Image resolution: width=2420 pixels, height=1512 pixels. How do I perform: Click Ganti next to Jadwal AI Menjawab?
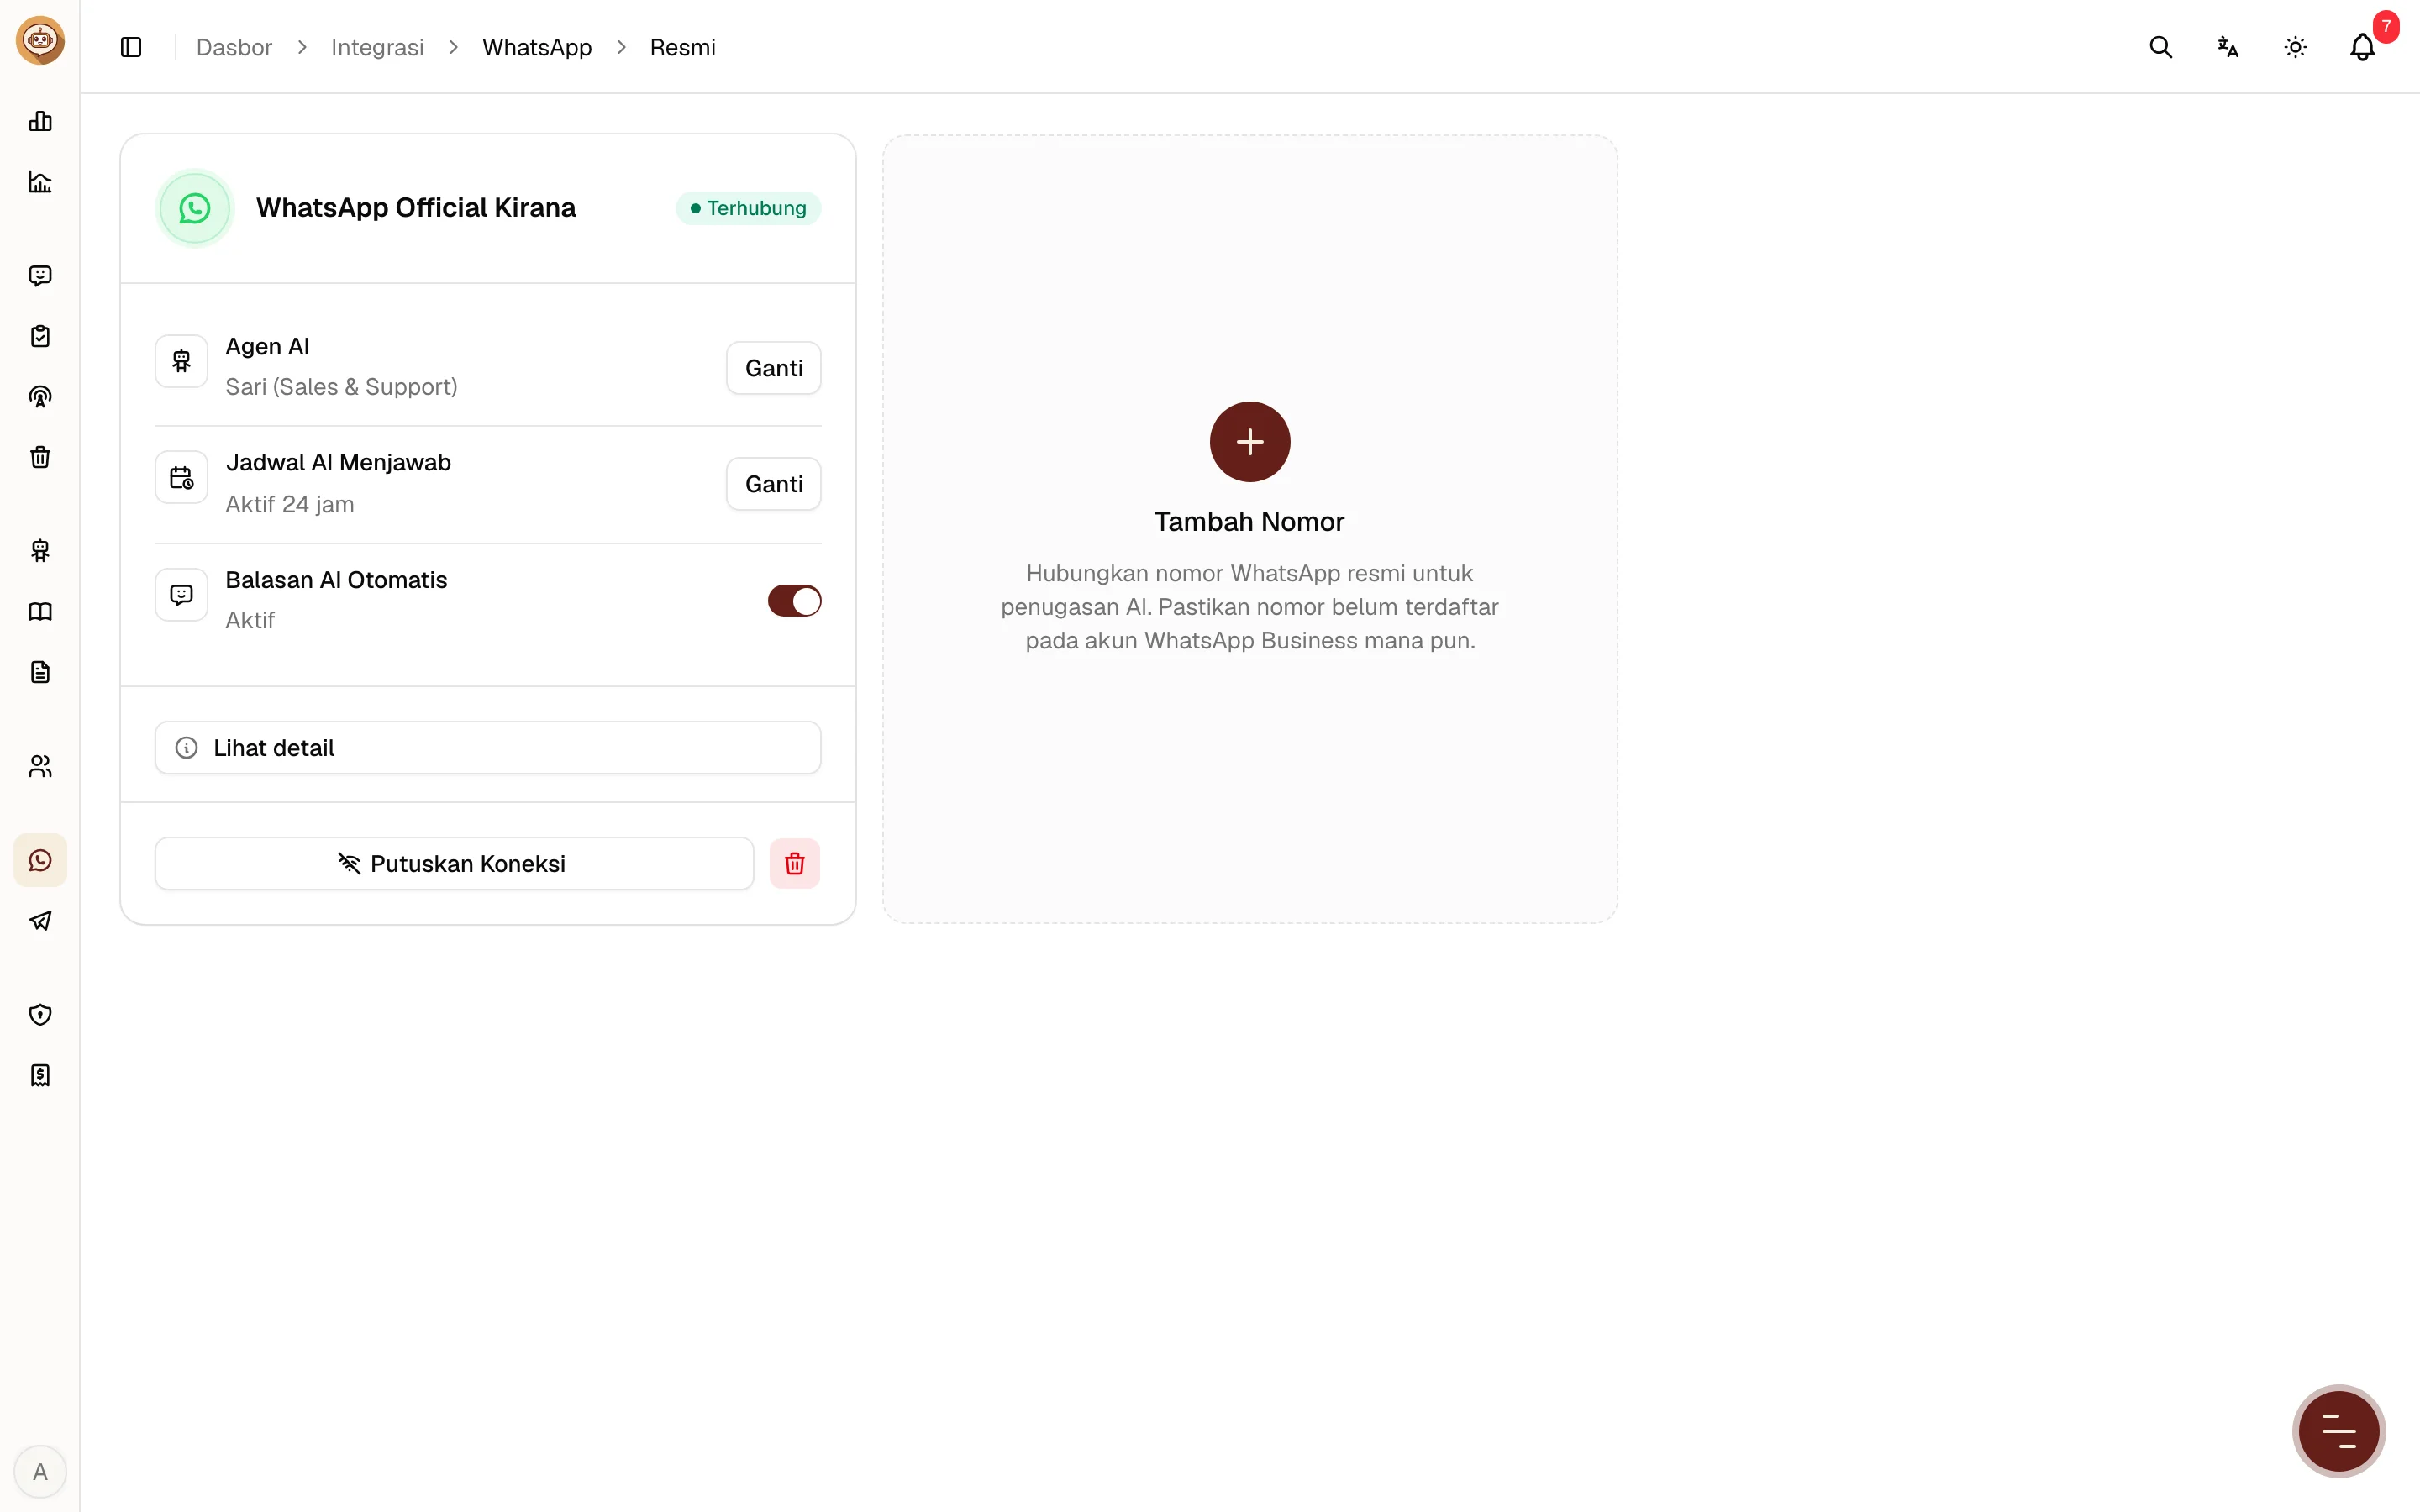pyautogui.click(x=774, y=484)
